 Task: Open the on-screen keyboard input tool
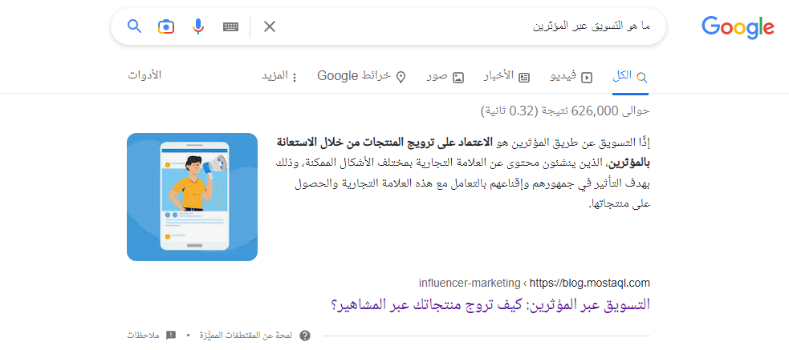coord(231,26)
